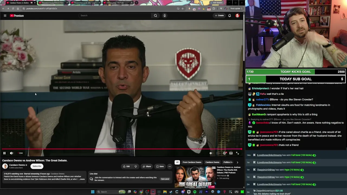Open the browser extensions puzzle menu

(x=214, y=8)
